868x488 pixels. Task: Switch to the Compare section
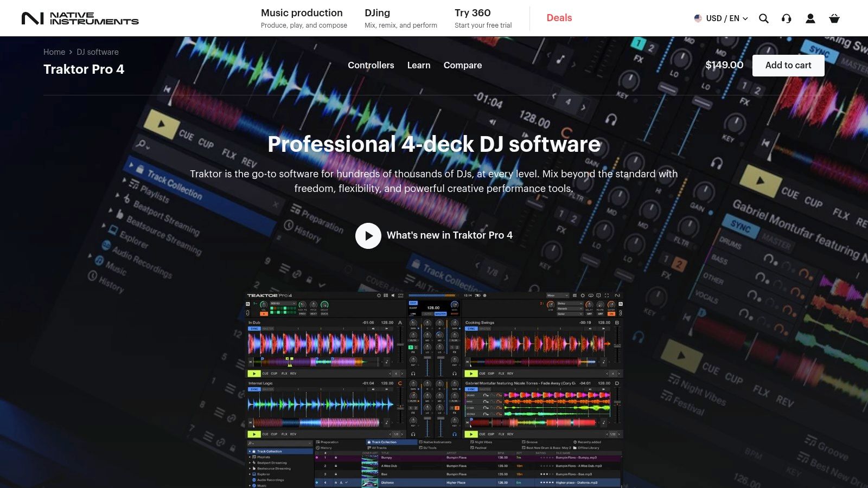463,65
